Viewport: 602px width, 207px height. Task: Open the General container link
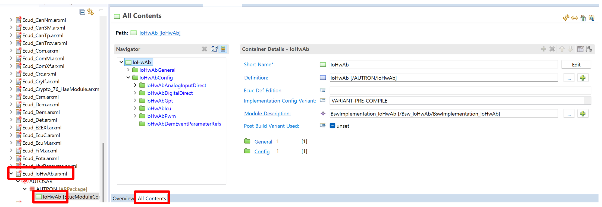coord(263,142)
